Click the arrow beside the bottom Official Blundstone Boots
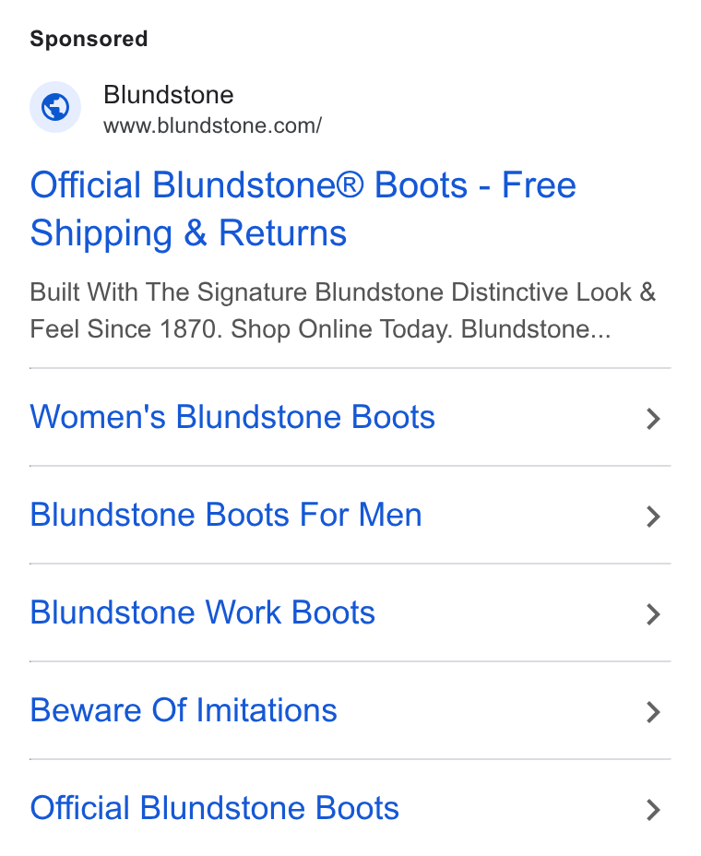The image size is (701, 856). coord(654,810)
